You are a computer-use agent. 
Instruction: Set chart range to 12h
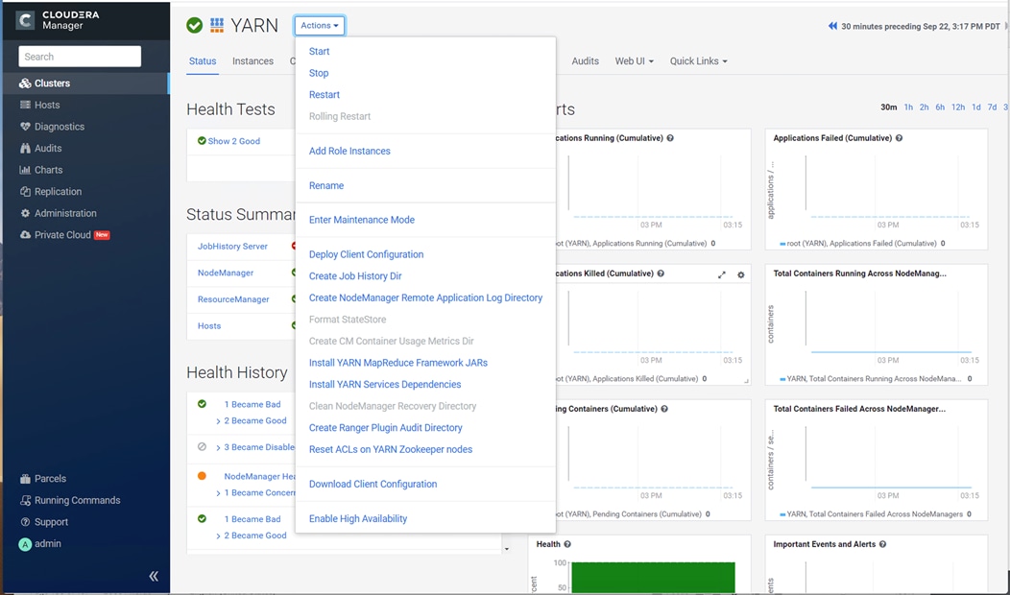(x=958, y=107)
